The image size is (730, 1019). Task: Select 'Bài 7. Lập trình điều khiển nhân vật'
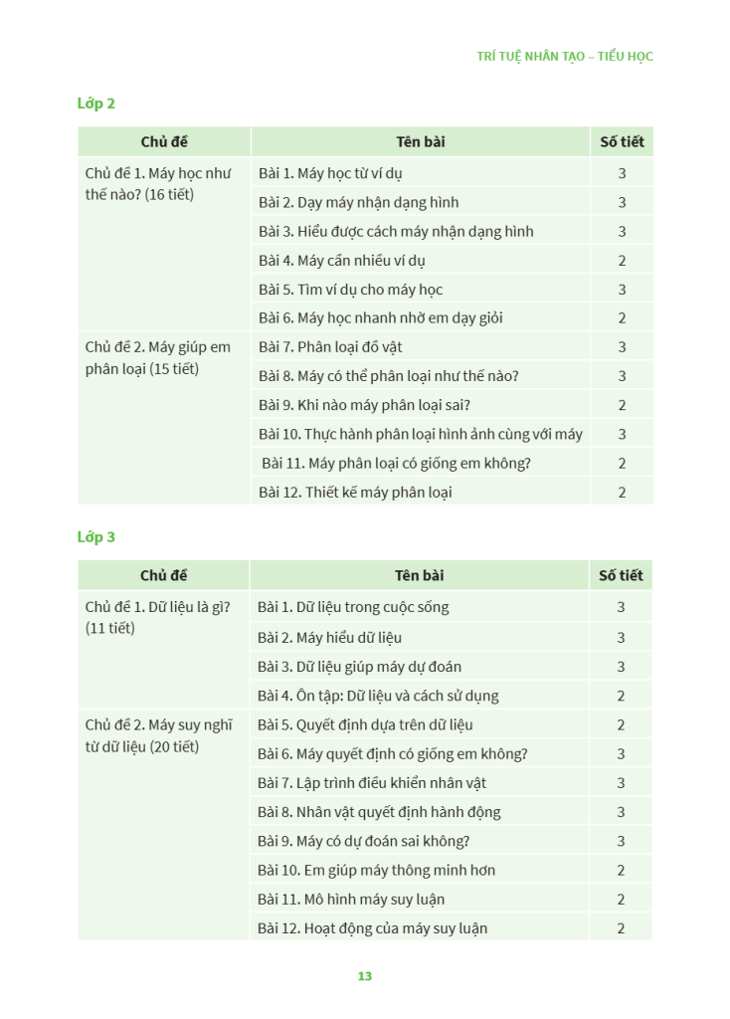click(372, 783)
